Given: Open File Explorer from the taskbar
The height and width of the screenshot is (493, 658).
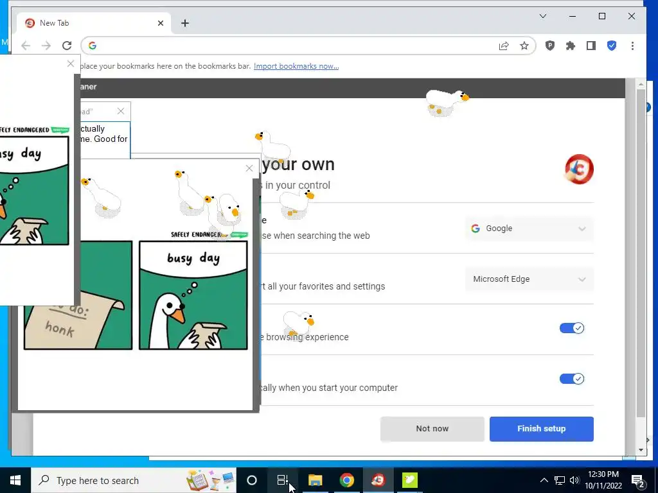Looking at the screenshot, I should pos(315,480).
